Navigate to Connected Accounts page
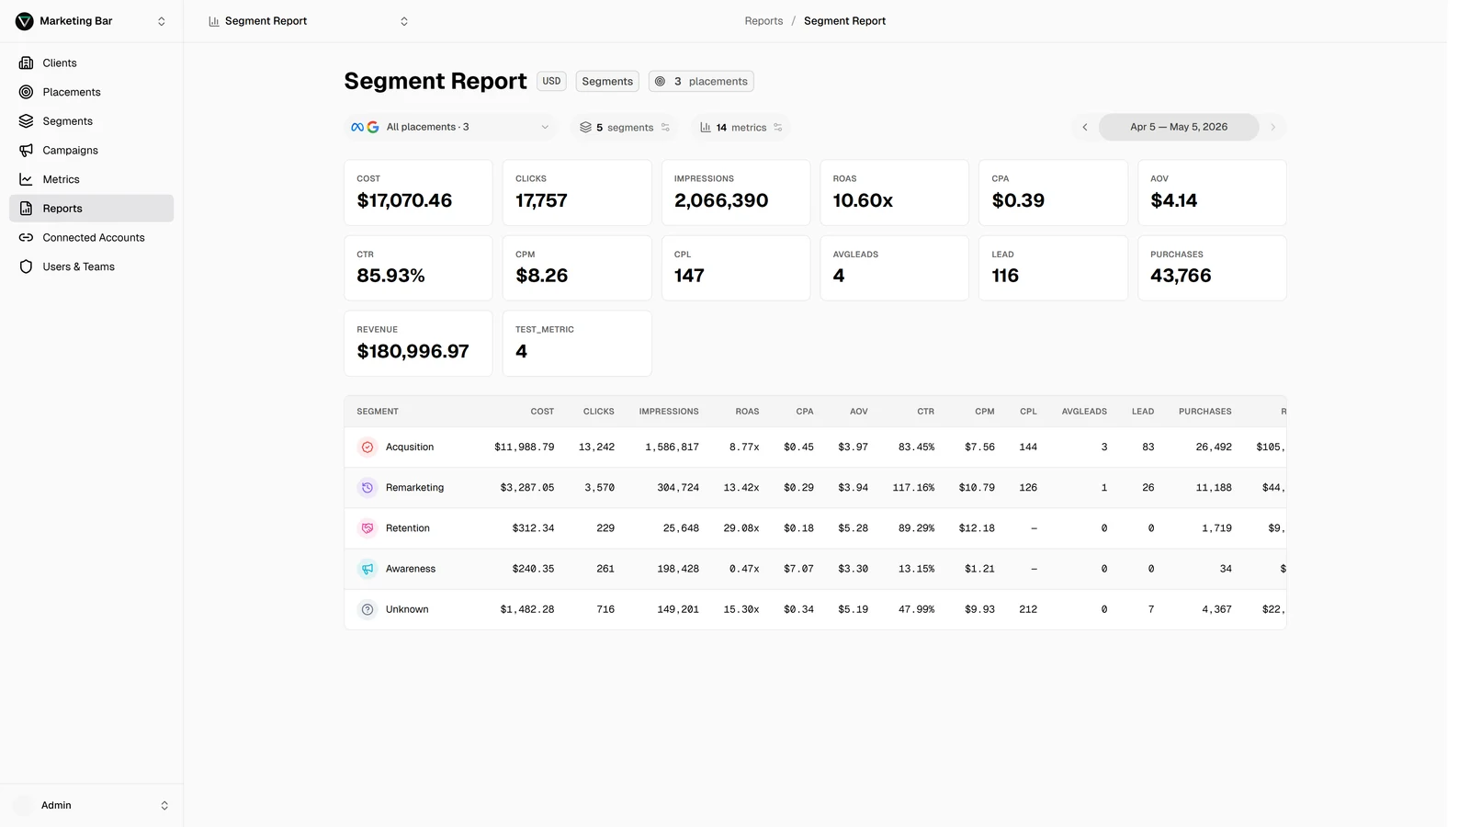This screenshot has height=827, width=1470. [x=92, y=237]
